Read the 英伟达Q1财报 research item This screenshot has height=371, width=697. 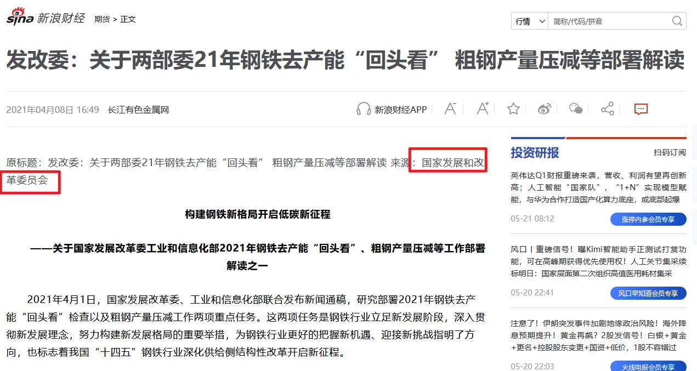(598, 187)
